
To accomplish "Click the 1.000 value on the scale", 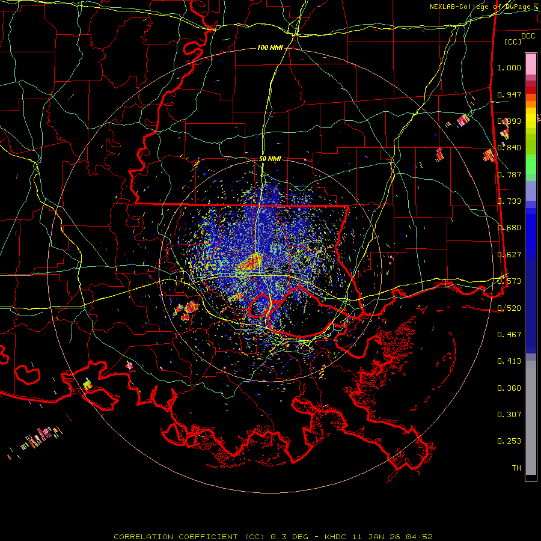I will tap(509, 67).
